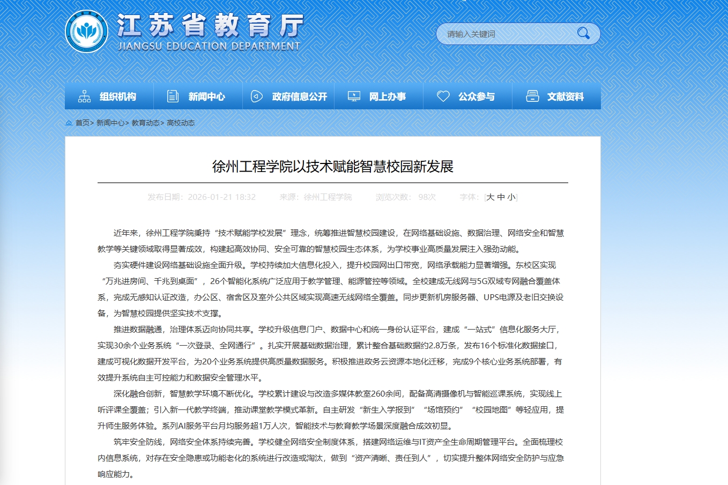Follow the 教育动态 breadcrumb link
Screen dimensions: 728x485
[145, 123]
